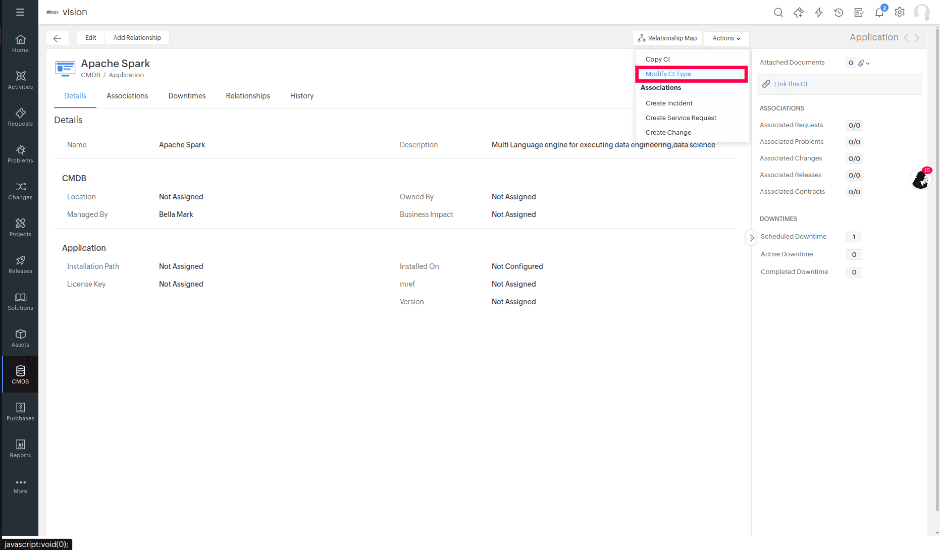Open the notifications bell
This screenshot has height=550, width=940.
pos(879,13)
